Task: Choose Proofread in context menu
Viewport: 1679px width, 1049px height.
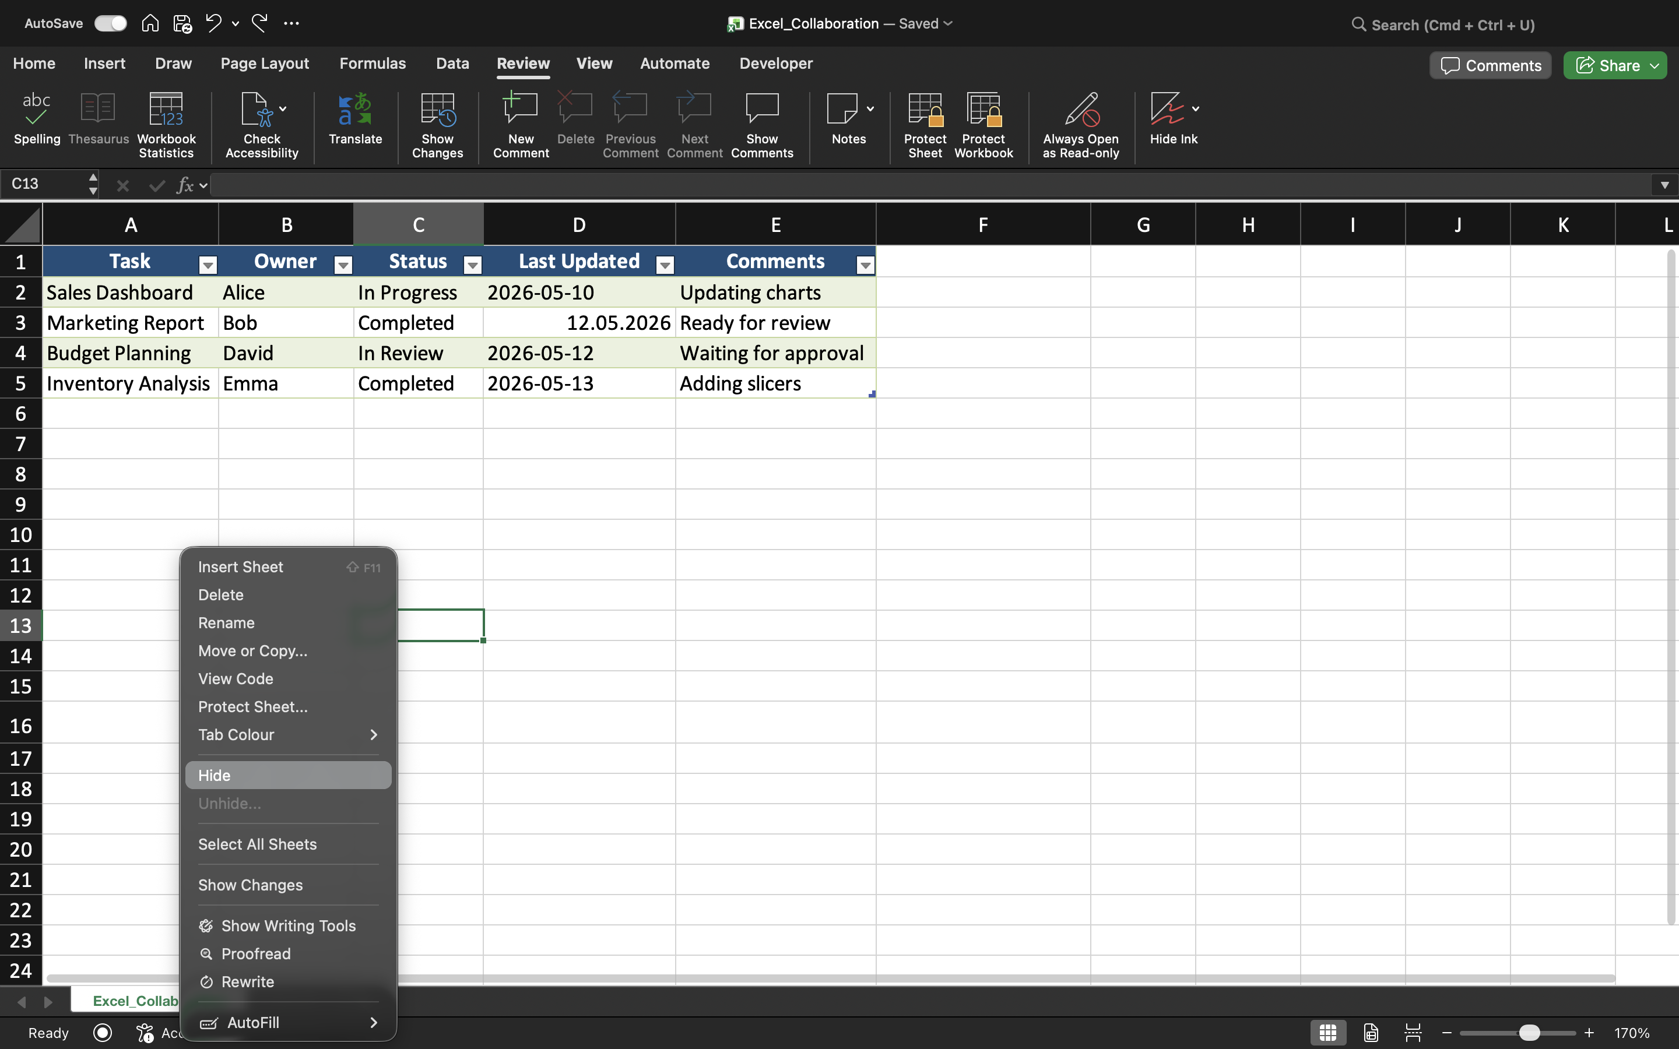Action: tap(289, 954)
